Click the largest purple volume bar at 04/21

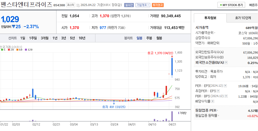pos(172,116)
